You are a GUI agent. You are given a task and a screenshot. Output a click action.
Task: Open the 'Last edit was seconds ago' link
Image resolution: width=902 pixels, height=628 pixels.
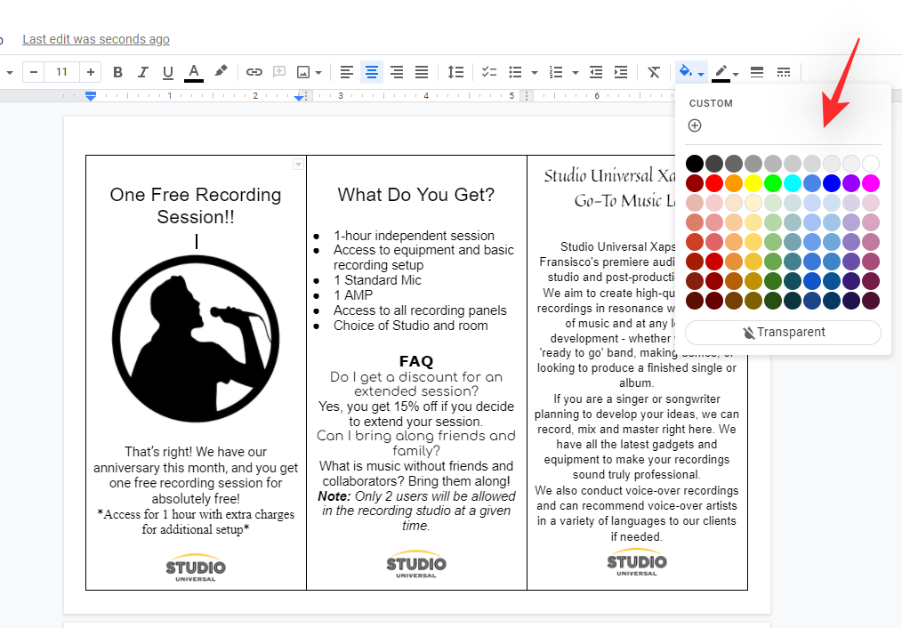point(96,39)
